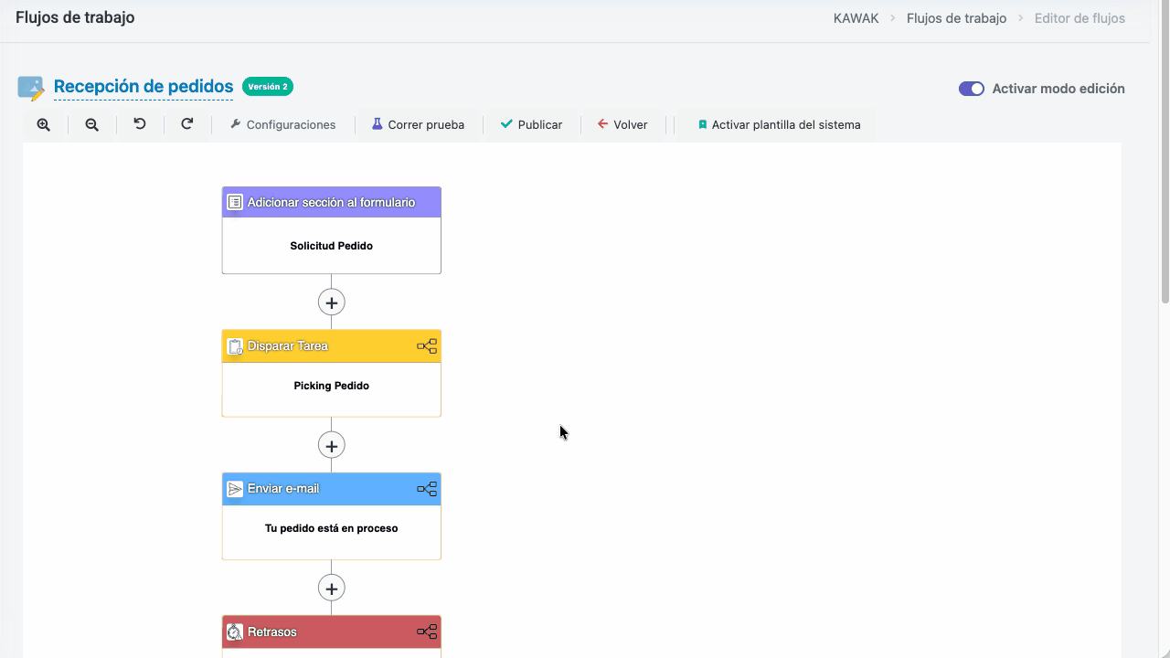The image size is (1170, 658).
Task: Click the Flujos de trabajo page heading
Action: [75, 17]
